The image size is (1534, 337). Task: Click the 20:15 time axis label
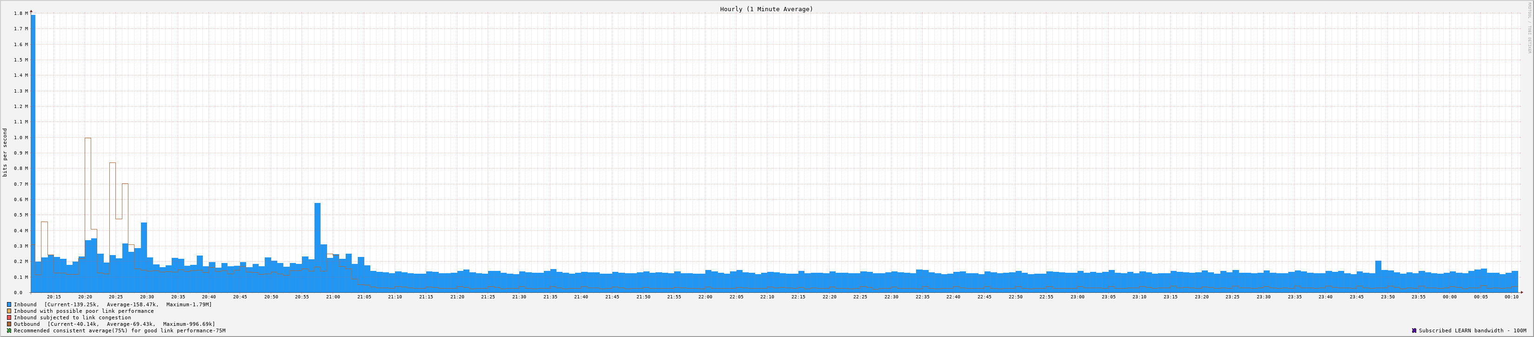(x=54, y=297)
